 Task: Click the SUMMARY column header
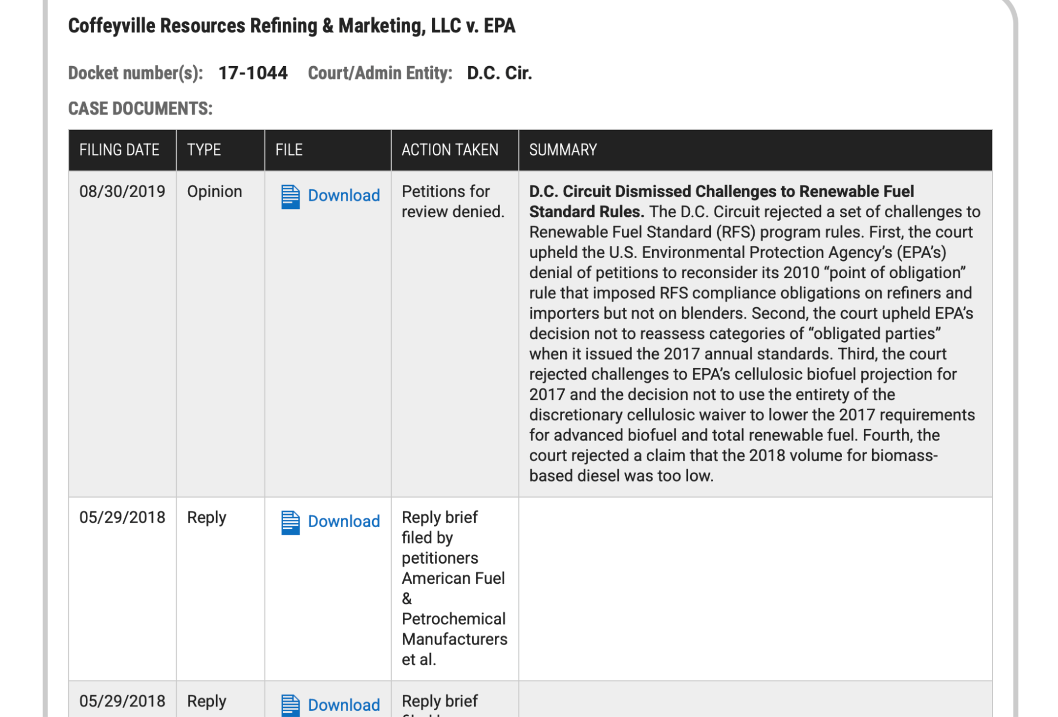[x=563, y=150]
